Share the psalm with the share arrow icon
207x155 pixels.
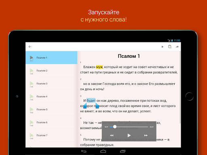click(x=177, y=47)
